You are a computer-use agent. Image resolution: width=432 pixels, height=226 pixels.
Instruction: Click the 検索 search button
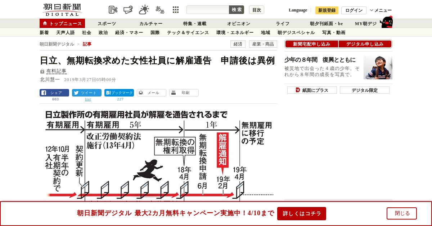(x=237, y=10)
